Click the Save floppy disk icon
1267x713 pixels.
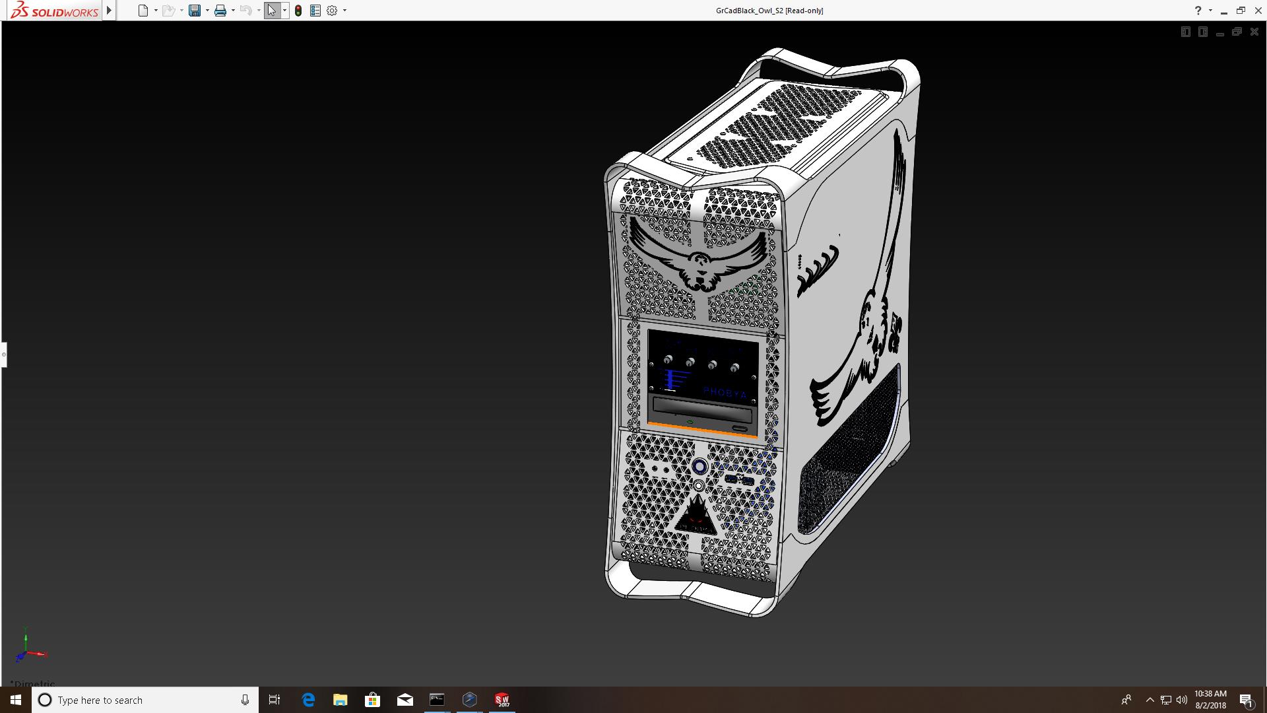(x=194, y=11)
